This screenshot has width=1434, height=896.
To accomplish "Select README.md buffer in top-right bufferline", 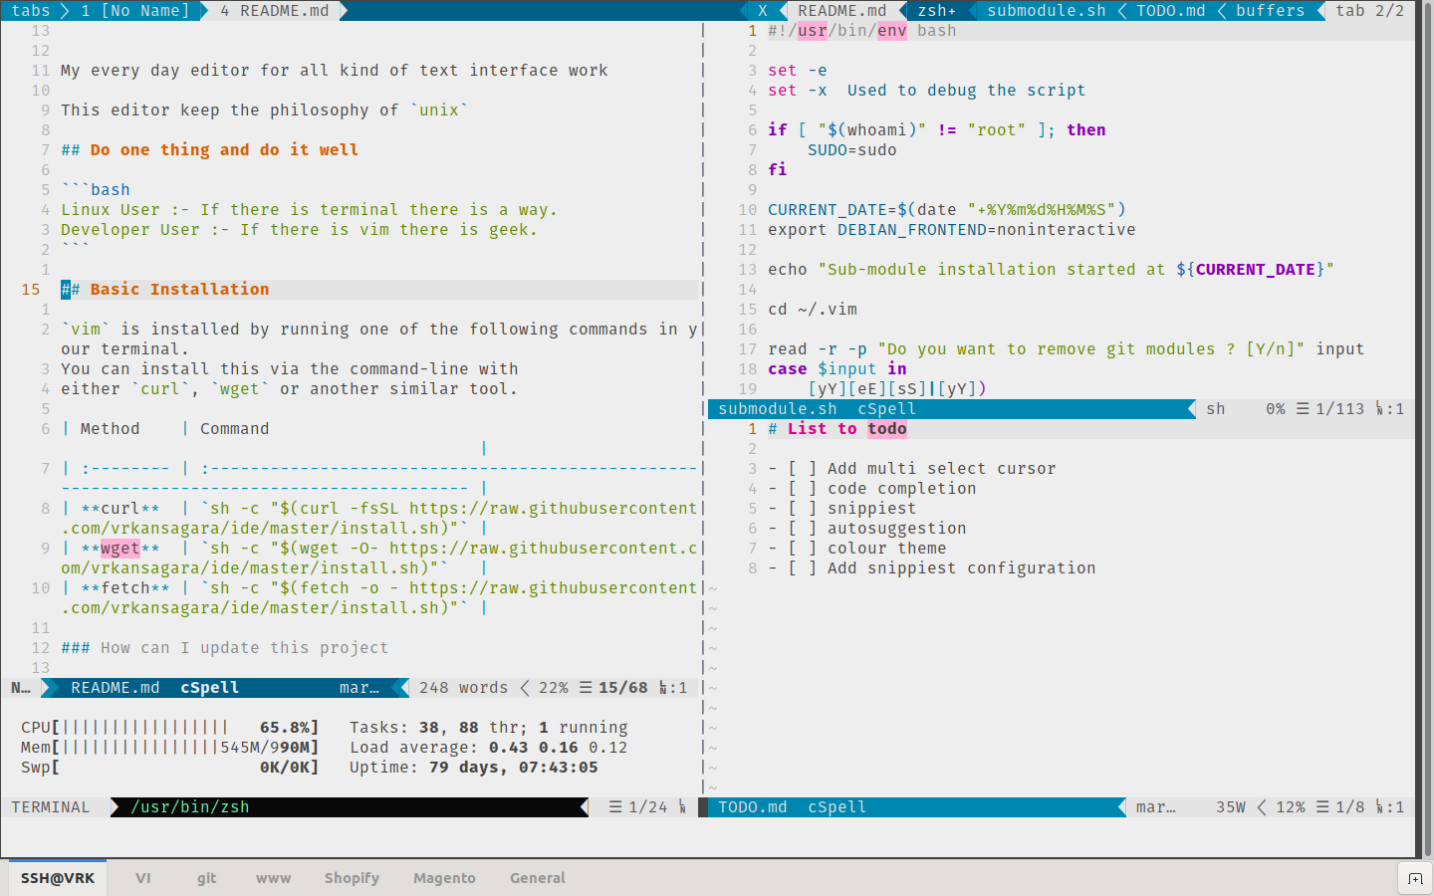I will click(x=841, y=11).
